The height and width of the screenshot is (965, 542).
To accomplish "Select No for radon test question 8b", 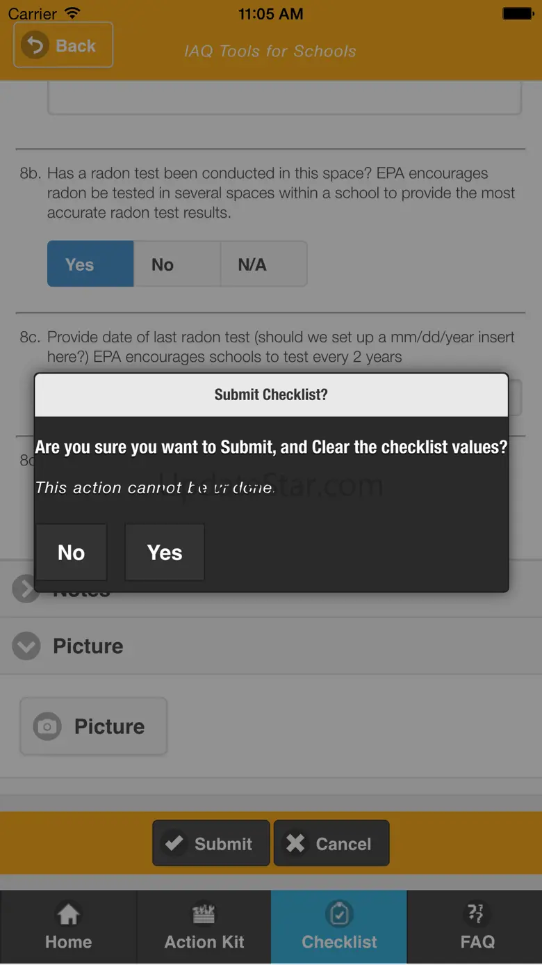I will point(176,264).
